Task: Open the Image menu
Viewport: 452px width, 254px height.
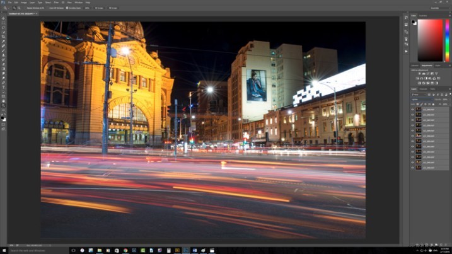Action: click(x=23, y=3)
